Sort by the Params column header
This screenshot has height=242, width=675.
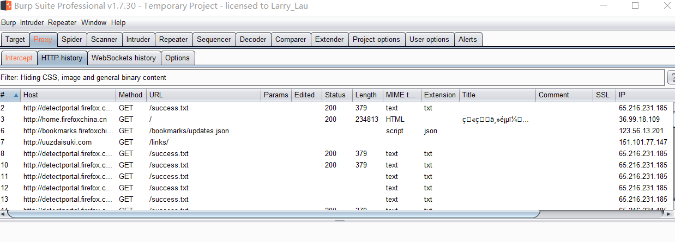pyautogui.click(x=276, y=95)
